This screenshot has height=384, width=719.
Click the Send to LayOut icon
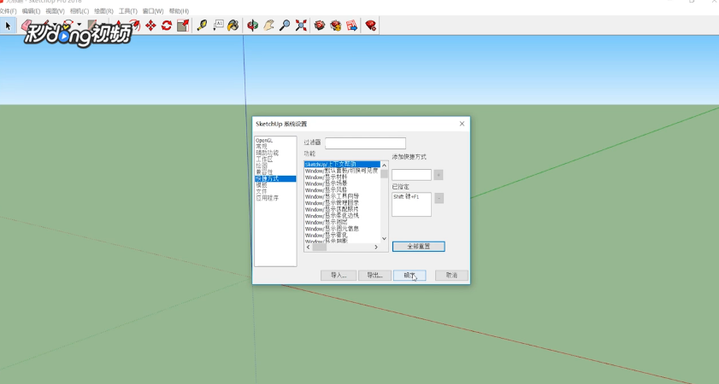pos(351,26)
